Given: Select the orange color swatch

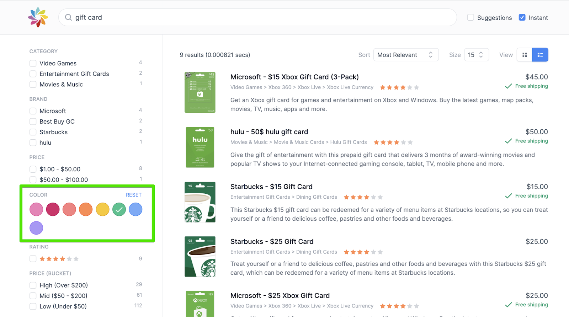Looking at the screenshot, I should point(86,209).
